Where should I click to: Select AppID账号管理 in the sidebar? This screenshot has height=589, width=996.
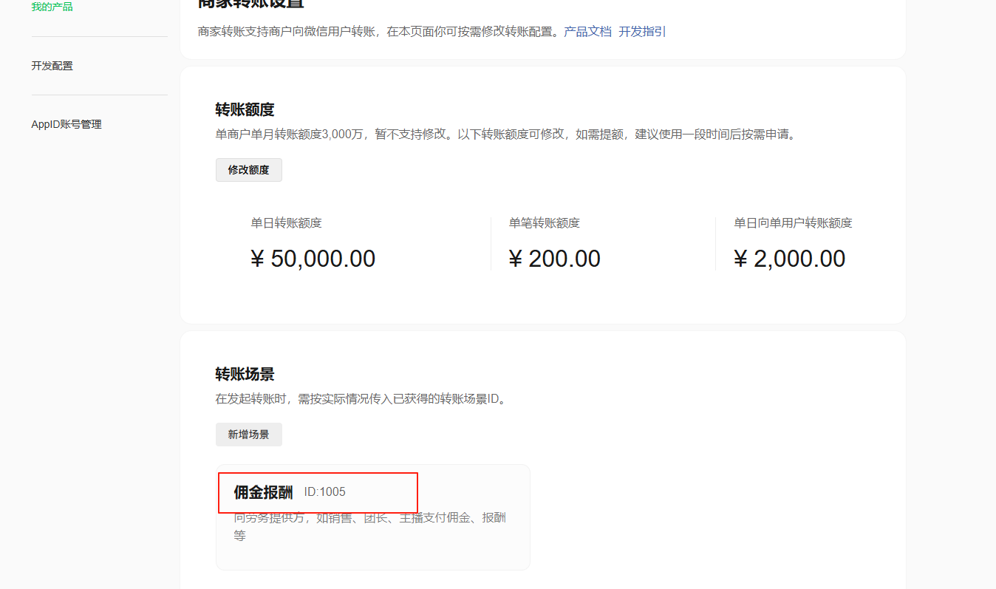pyautogui.click(x=66, y=124)
